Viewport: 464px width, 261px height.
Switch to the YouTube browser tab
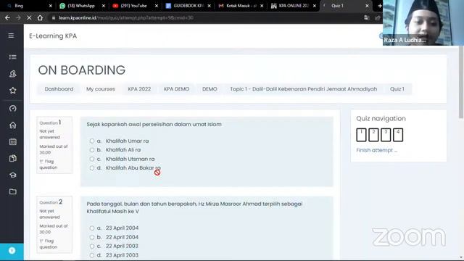tap(133, 6)
